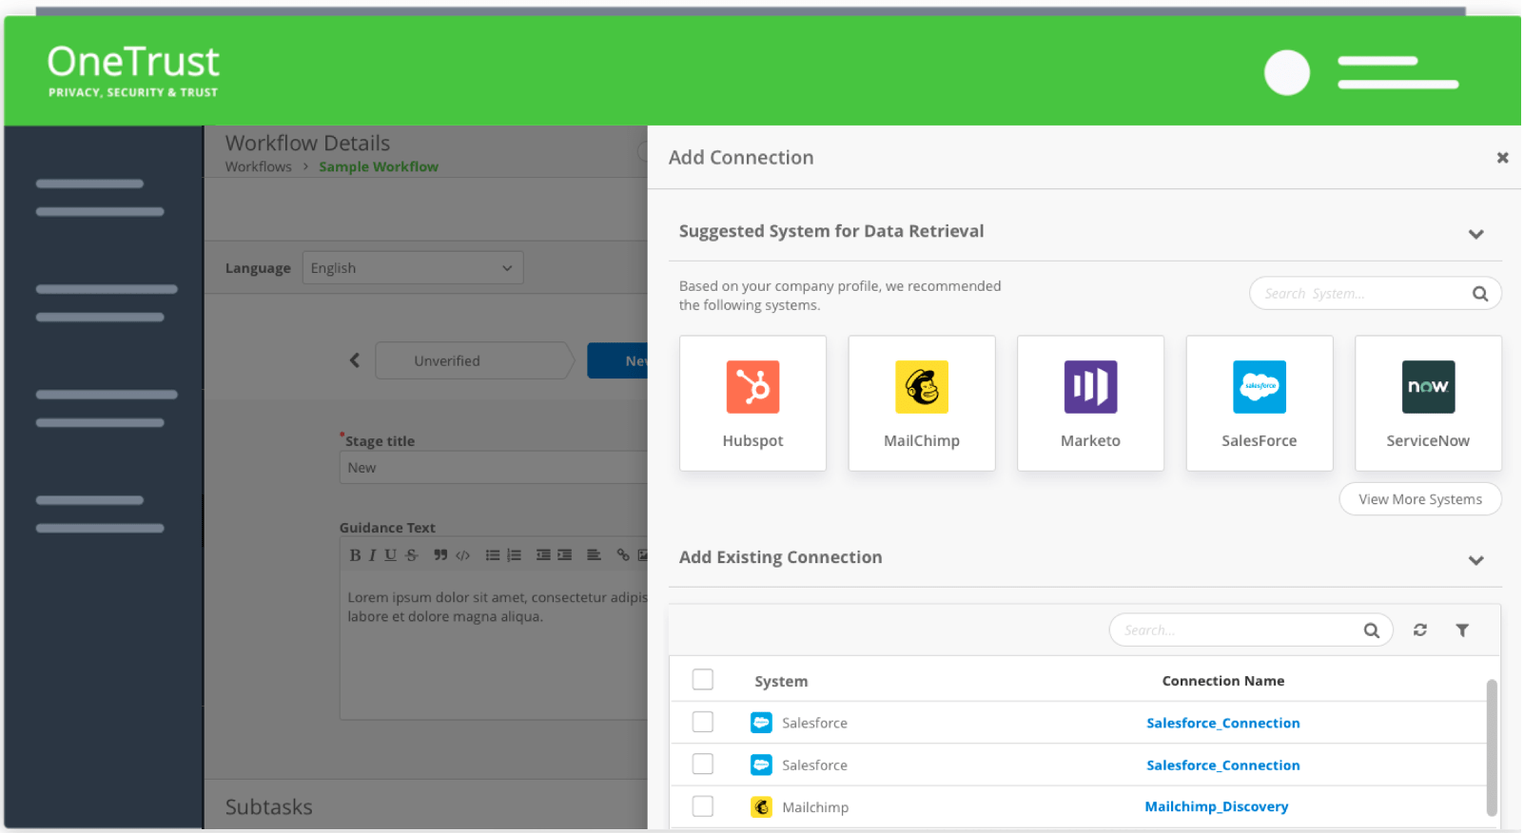Click the Mailchimp icon in connections table
1524x833 pixels.
click(x=761, y=807)
